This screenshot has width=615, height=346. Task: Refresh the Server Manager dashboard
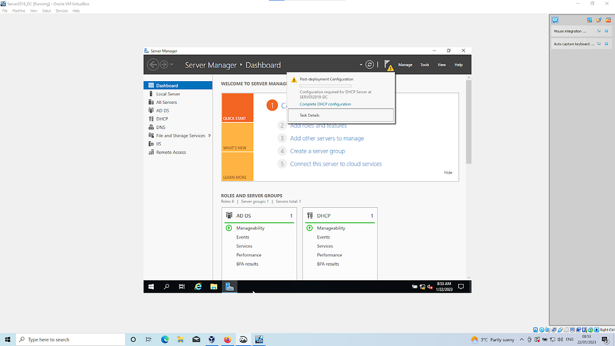[x=370, y=65]
